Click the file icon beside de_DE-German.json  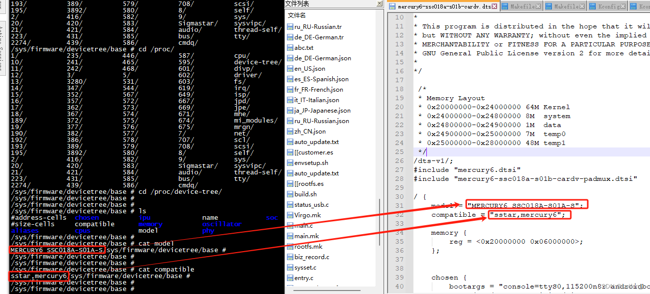[x=290, y=58]
